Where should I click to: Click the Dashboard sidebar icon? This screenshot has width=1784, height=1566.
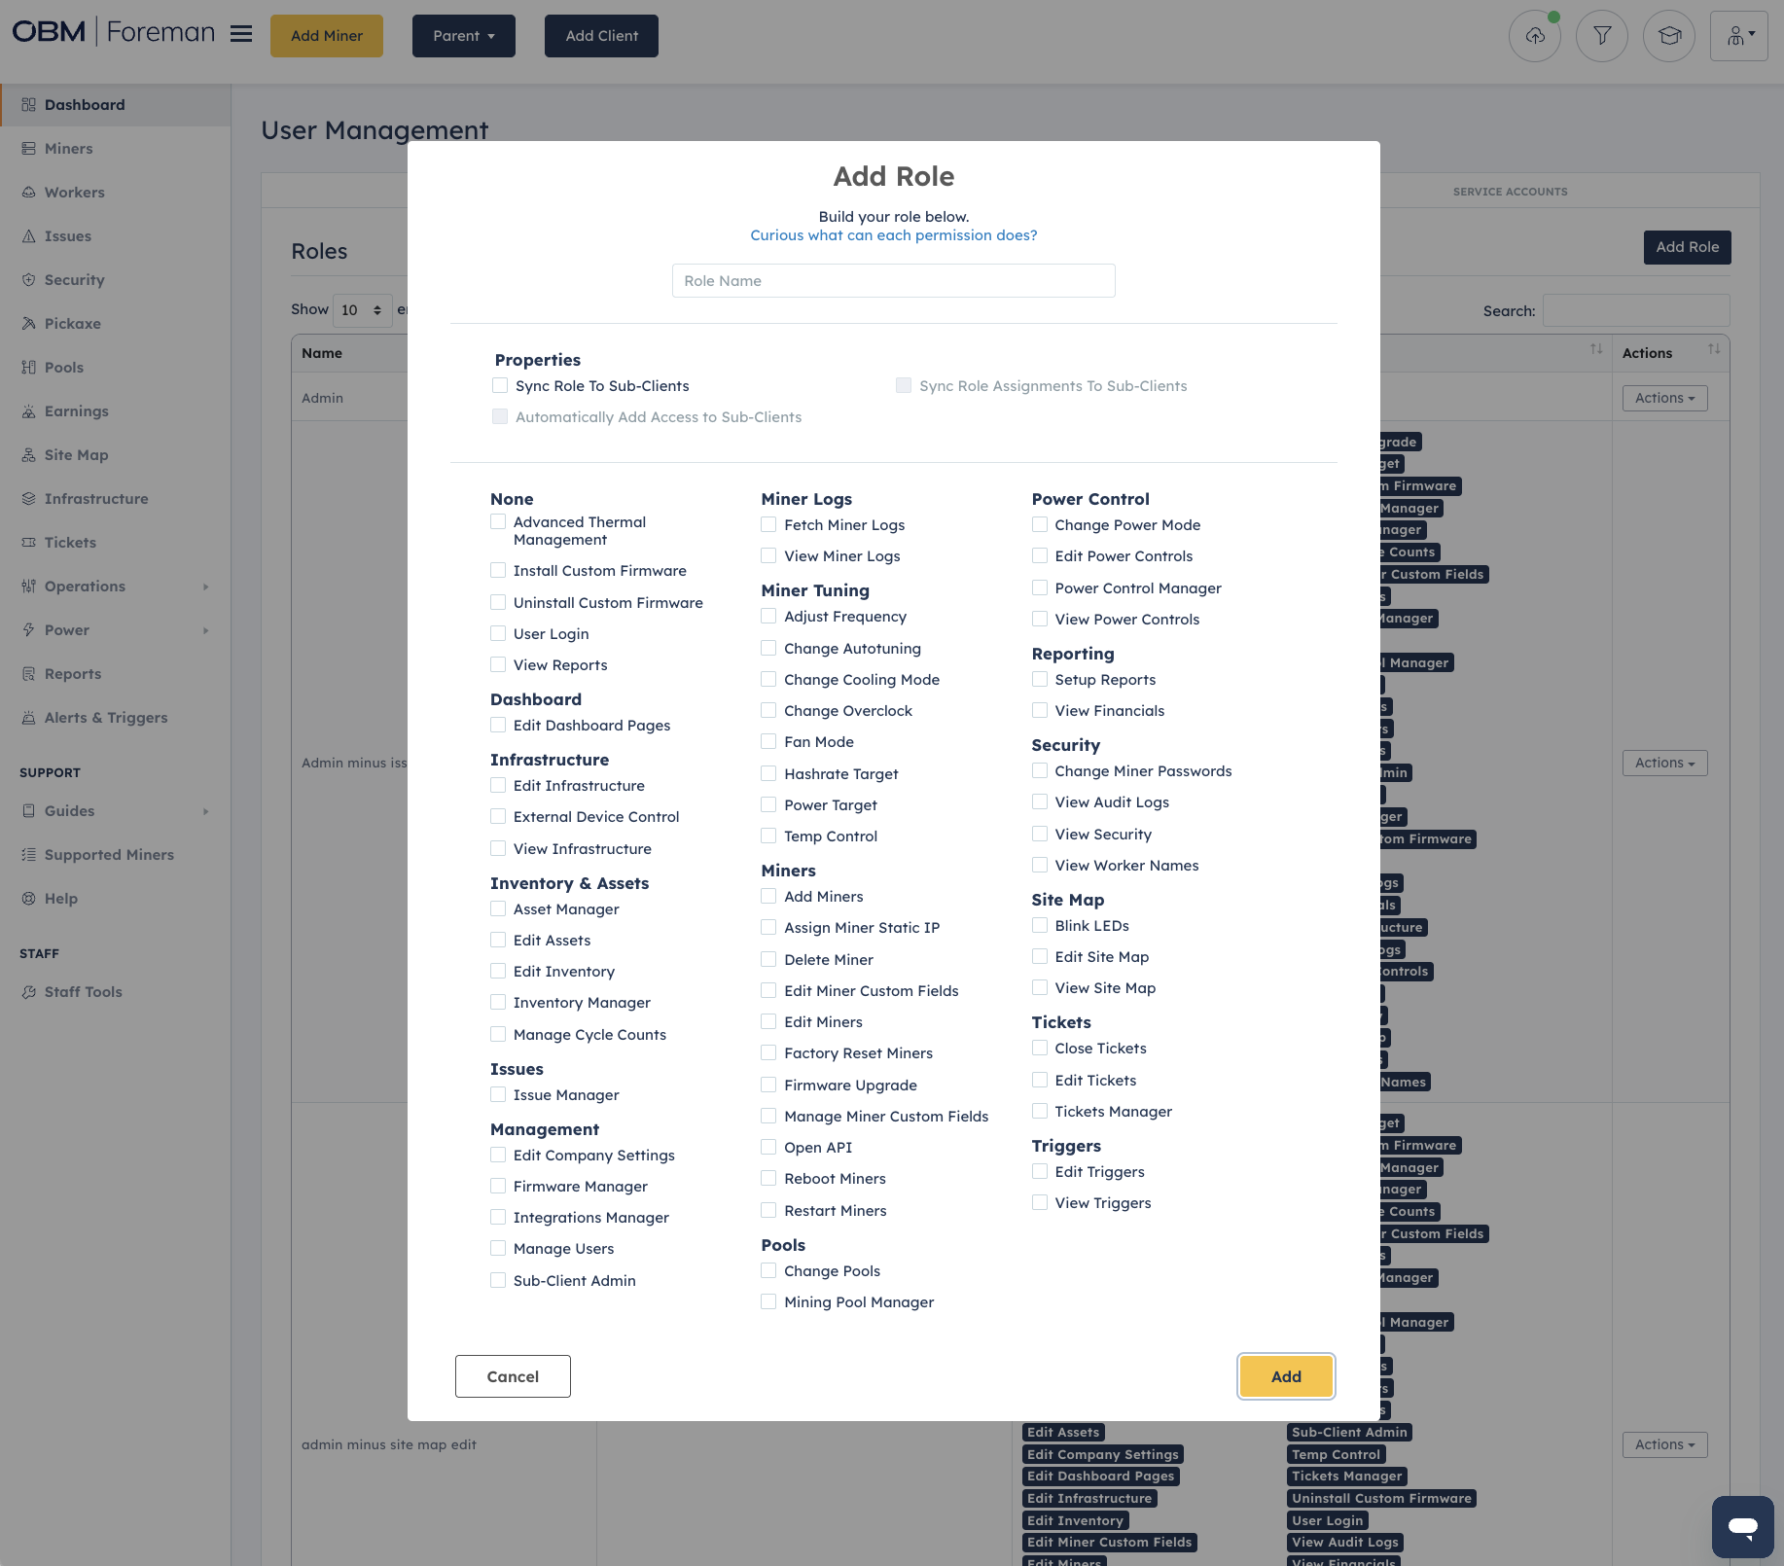28,105
